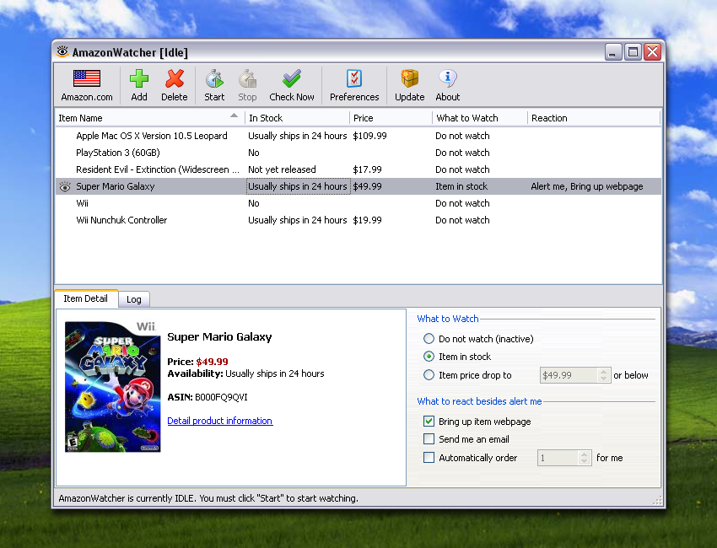Minimize the AmazonWatcher window
This screenshot has height=548, width=717.
pyautogui.click(x=613, y=52)
